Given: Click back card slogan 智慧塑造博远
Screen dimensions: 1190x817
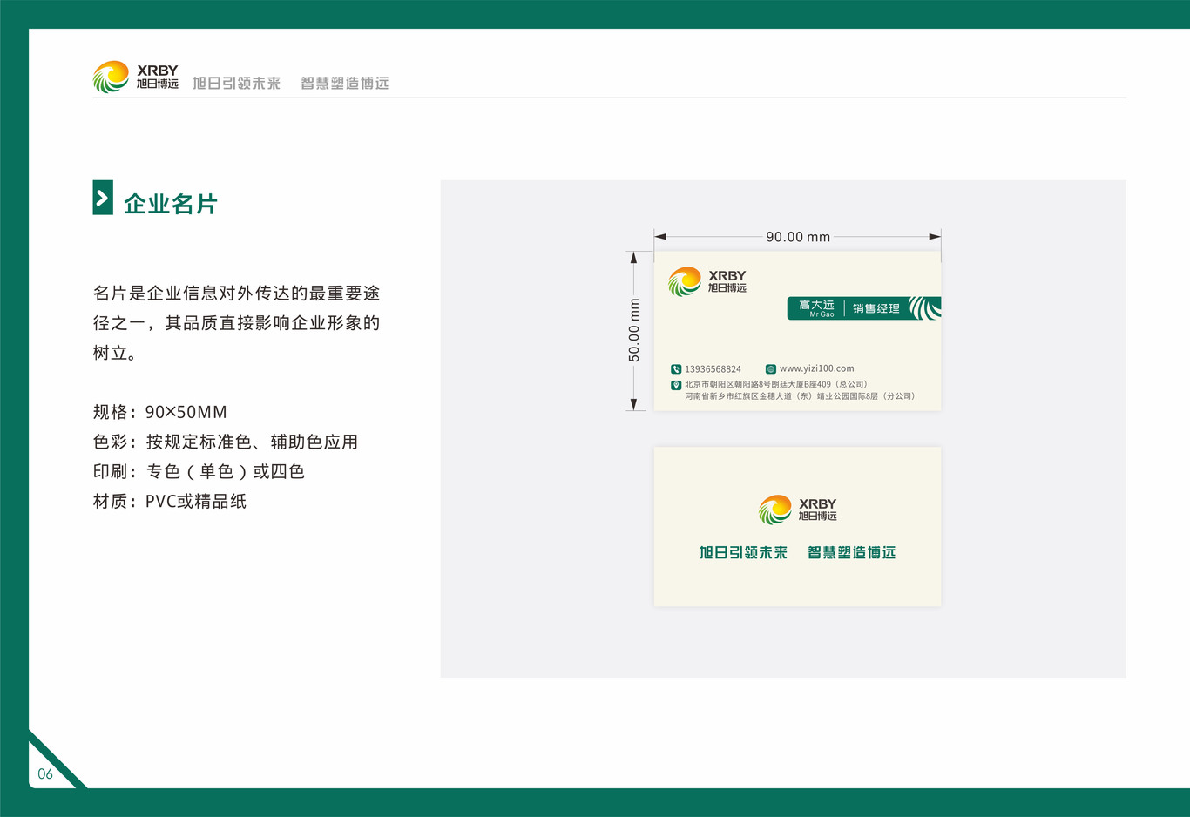Looking at the screenshot, I should click(851, 552).
